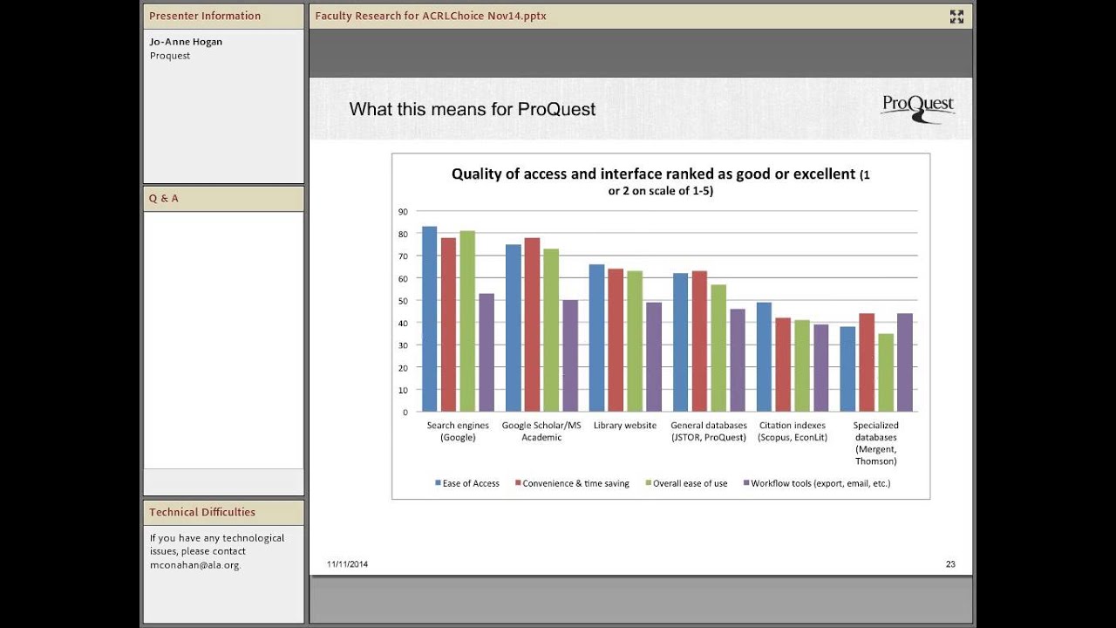Image resolution: width=1116 pixels, height=628 pixels.
Task: Select the Q & A panel header
Action: point(223,198)
